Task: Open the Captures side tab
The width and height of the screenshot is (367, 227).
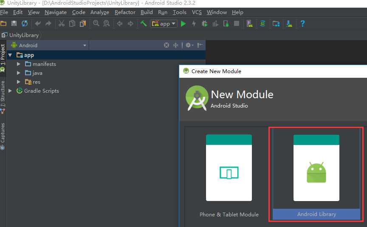Action: (3, 136)
